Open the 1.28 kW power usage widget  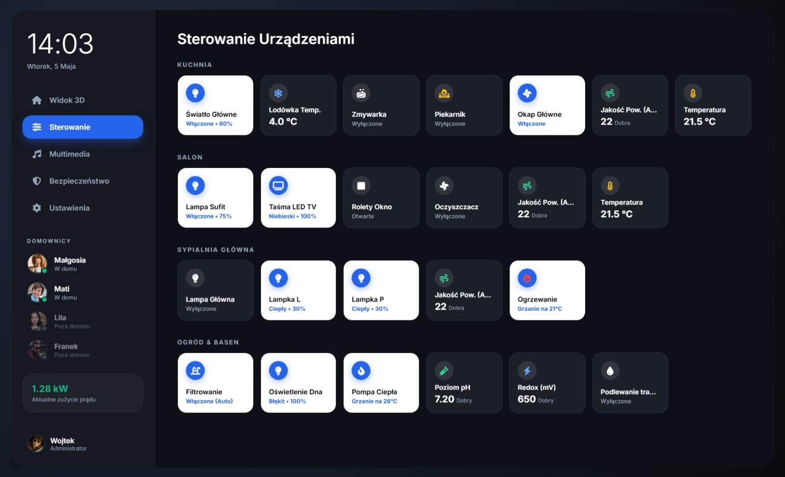click(x=82, y=393)
